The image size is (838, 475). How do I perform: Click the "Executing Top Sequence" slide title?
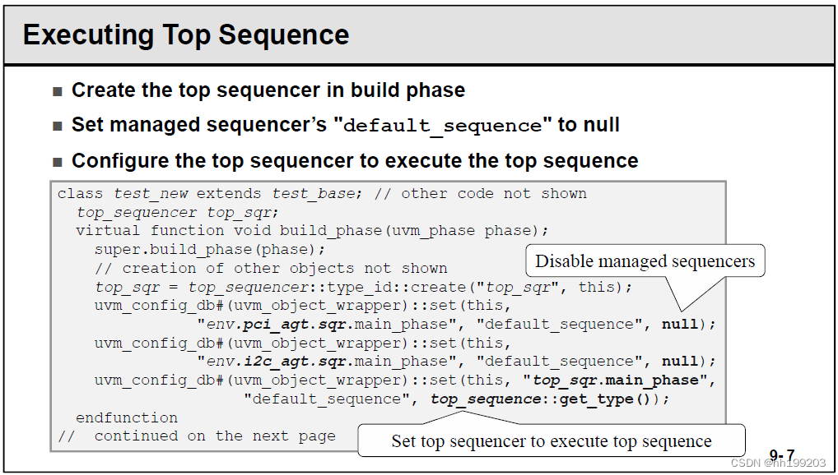186,35
